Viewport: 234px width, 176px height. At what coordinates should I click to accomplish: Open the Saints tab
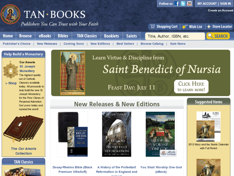tap(131, 36)
